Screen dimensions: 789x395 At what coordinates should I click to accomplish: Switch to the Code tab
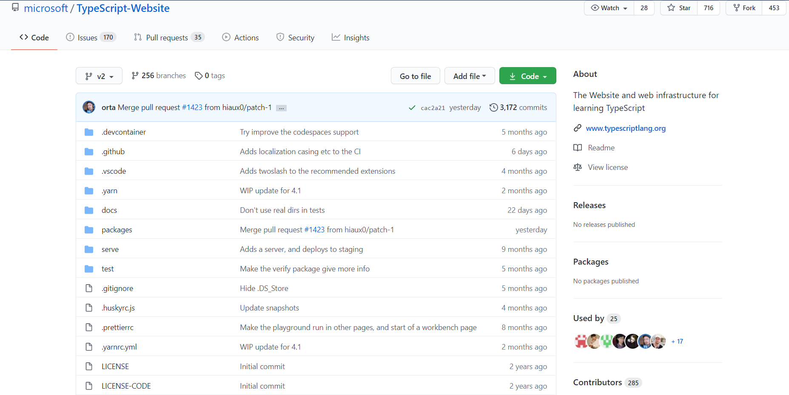(34, 37)
